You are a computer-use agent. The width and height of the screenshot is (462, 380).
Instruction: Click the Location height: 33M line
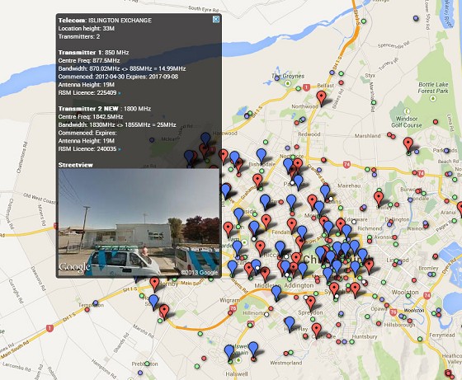point(87,29)
